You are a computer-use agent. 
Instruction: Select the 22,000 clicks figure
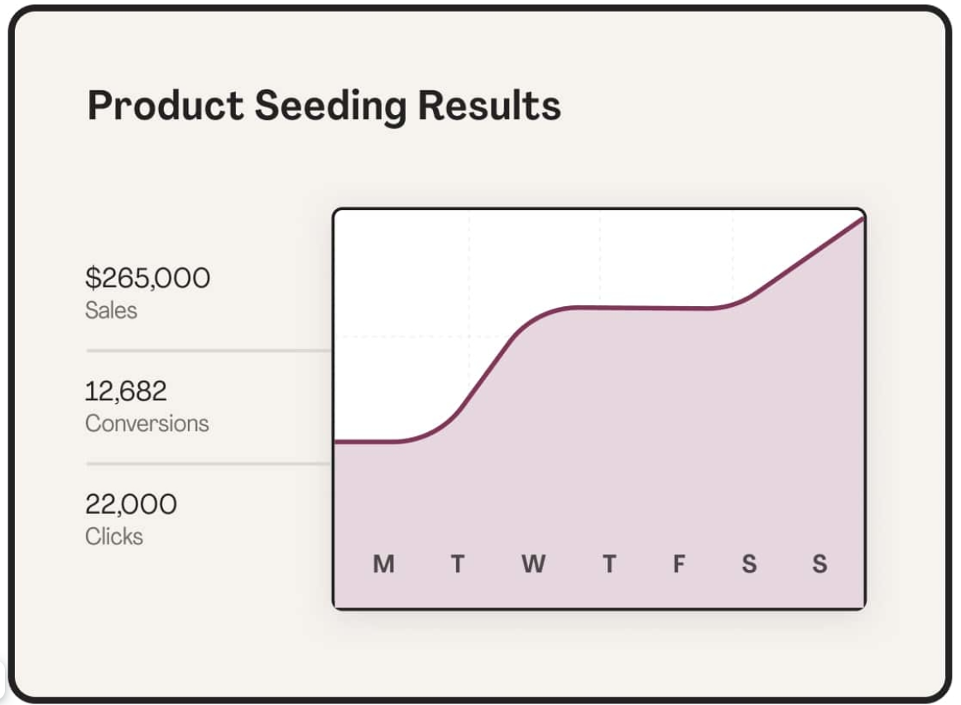pos(131,504)
